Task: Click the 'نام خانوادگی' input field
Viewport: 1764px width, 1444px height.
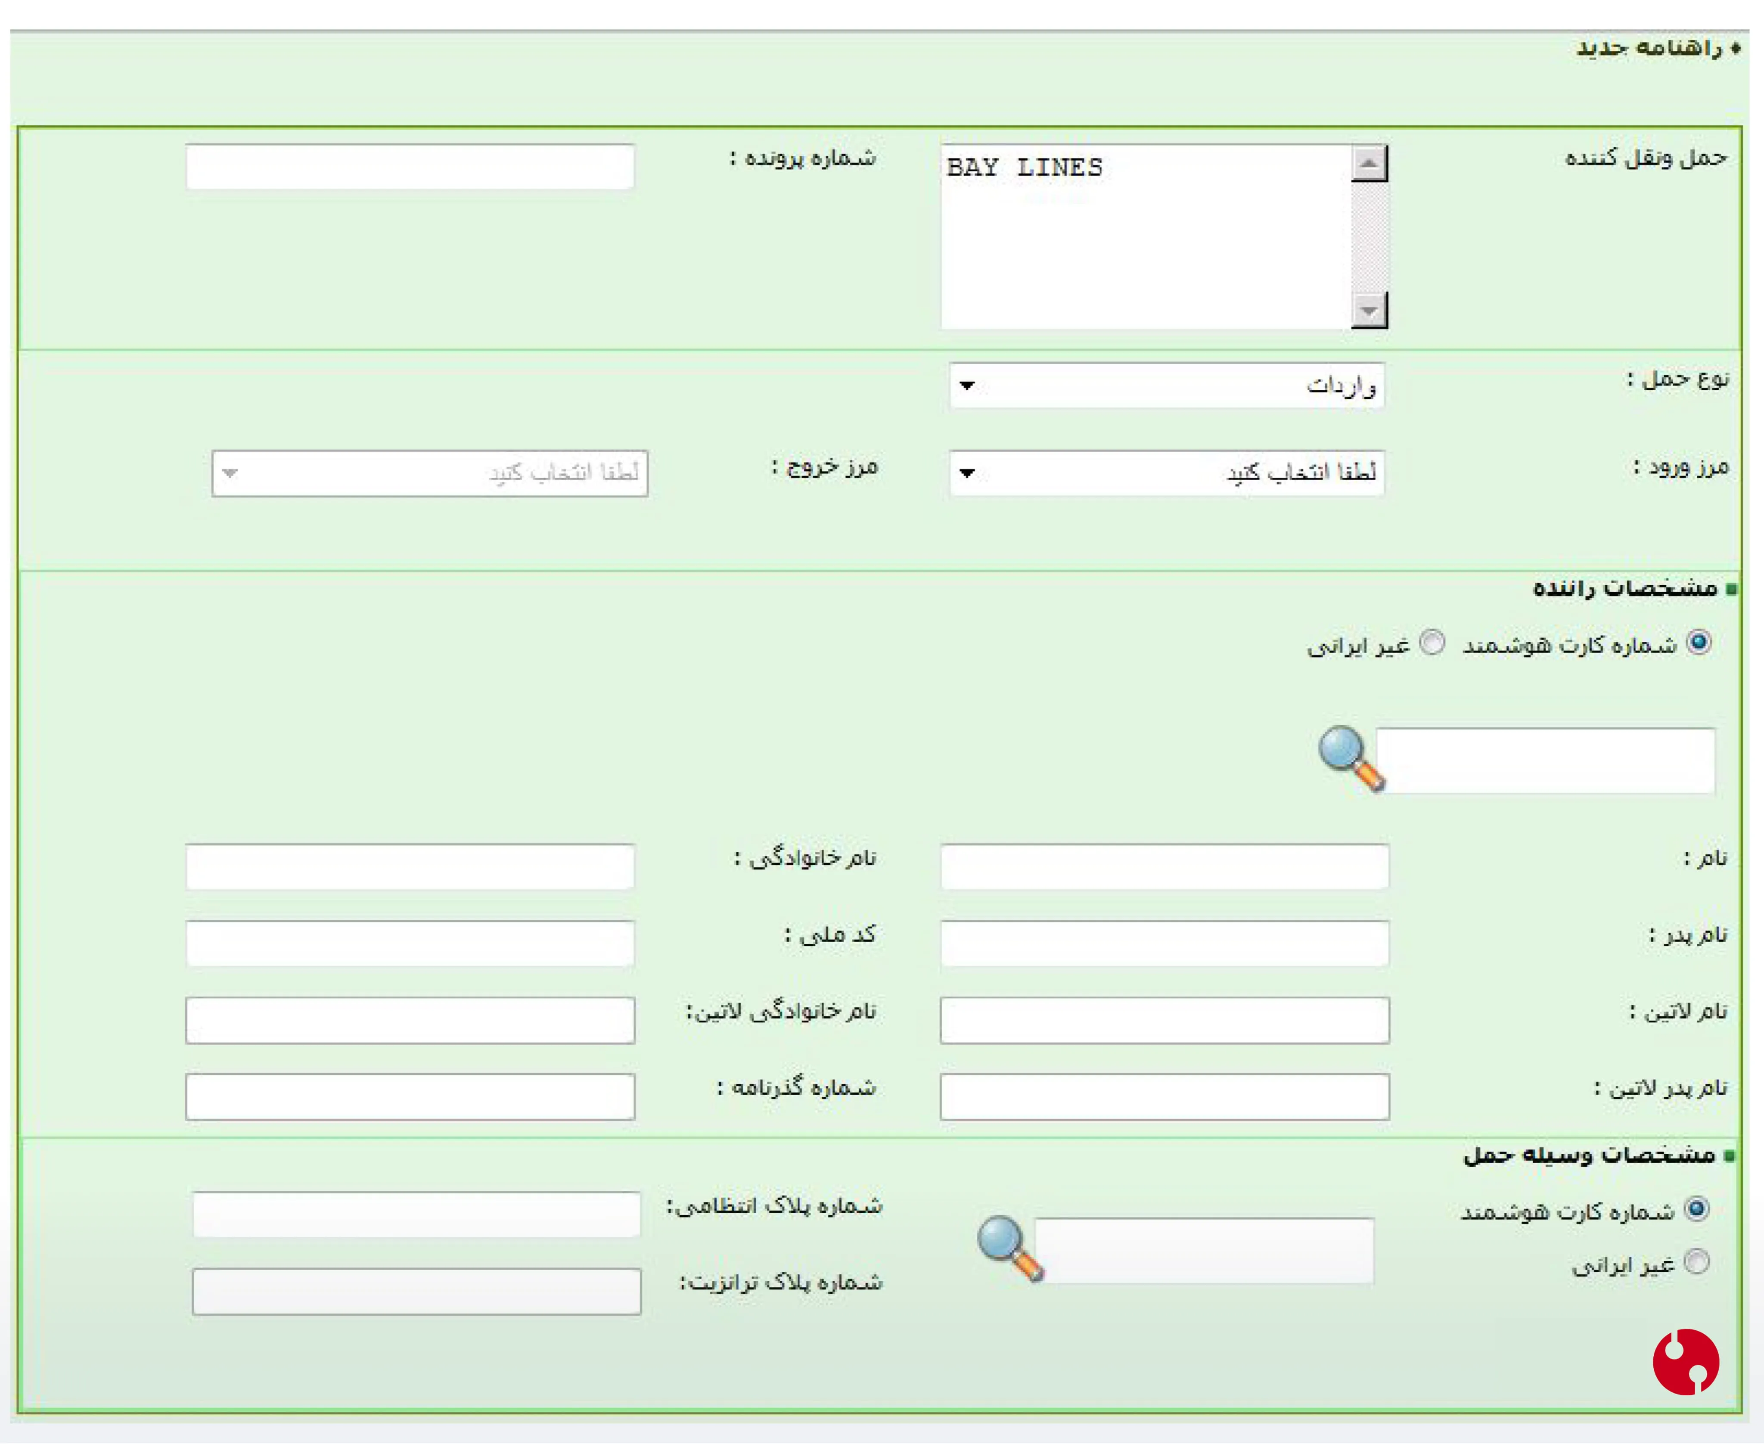Action: point(410,867)
